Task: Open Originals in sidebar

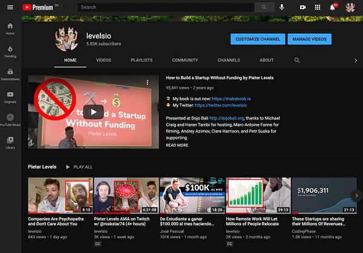Action: (10, 97)
